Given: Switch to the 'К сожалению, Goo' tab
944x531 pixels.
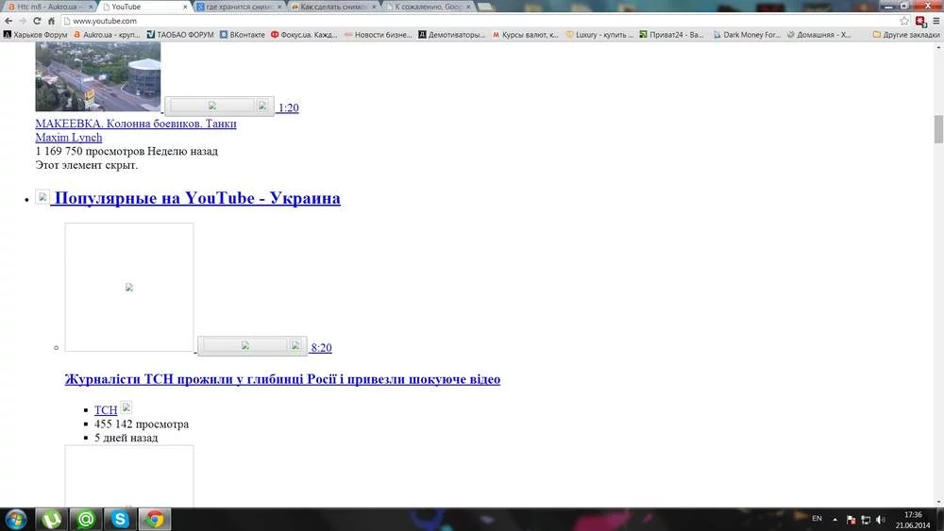Looking at the screenshot, I should tap(429, 7).
